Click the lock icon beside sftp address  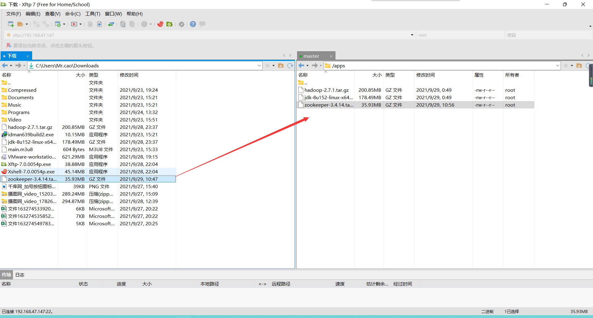click(9, 35)
